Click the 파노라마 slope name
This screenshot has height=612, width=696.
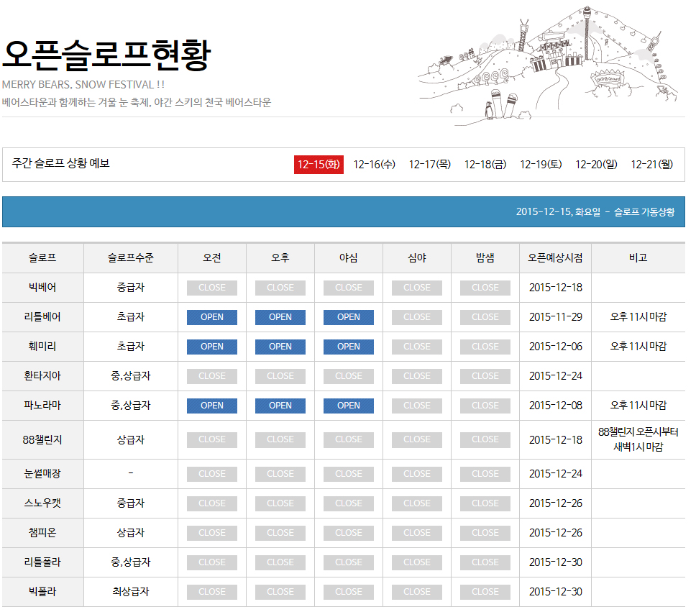pos(42,405)
